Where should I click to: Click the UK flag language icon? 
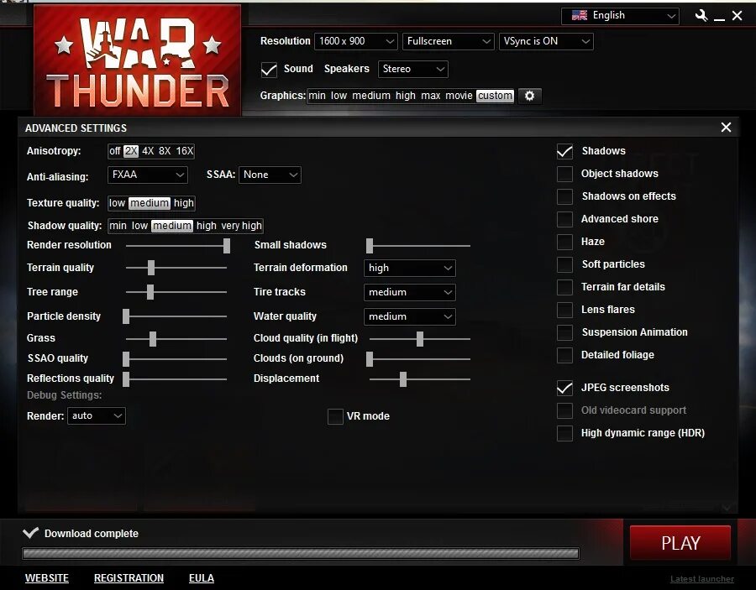[x=579, y=15]
